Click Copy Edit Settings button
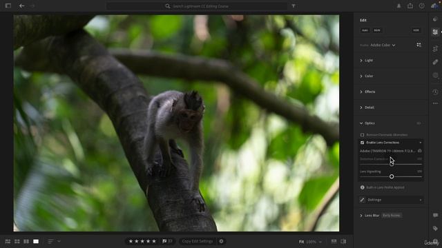Viewport: 442px width, 248px height. 197,241
